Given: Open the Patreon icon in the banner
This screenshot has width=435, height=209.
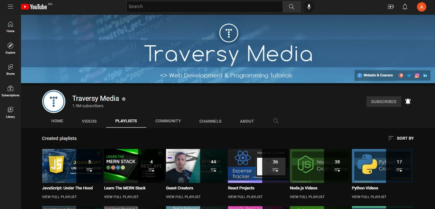Looking at the screenshot, I should click(x=401, y=75).
